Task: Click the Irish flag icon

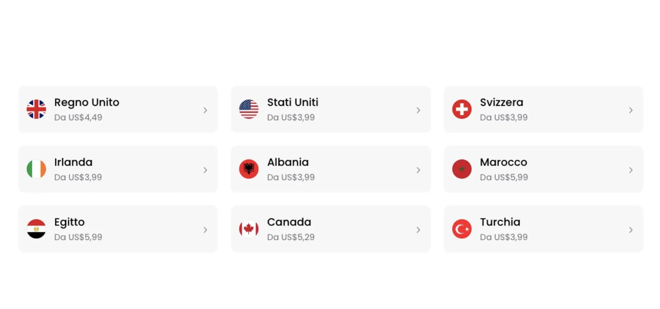Action: point(36,169)
